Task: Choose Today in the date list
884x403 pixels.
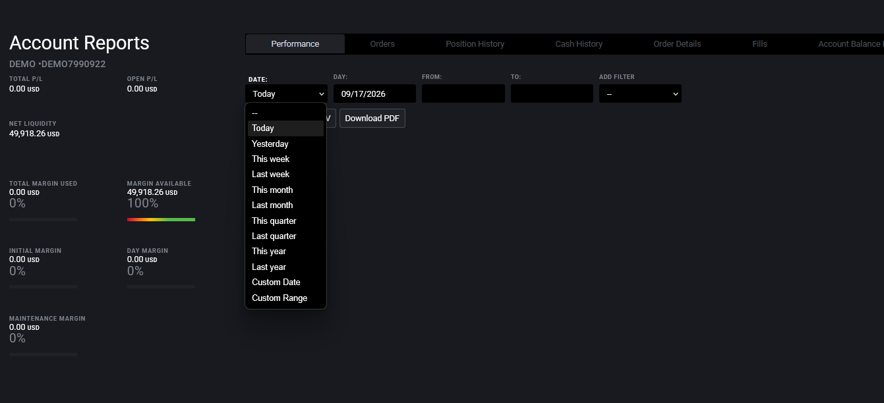Action: pyautogui.click(x=285, y=128)
